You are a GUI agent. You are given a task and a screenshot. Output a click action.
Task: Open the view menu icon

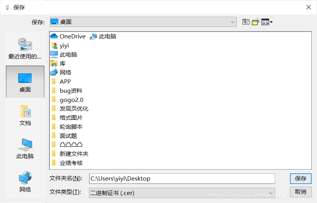tap(267, 22)
